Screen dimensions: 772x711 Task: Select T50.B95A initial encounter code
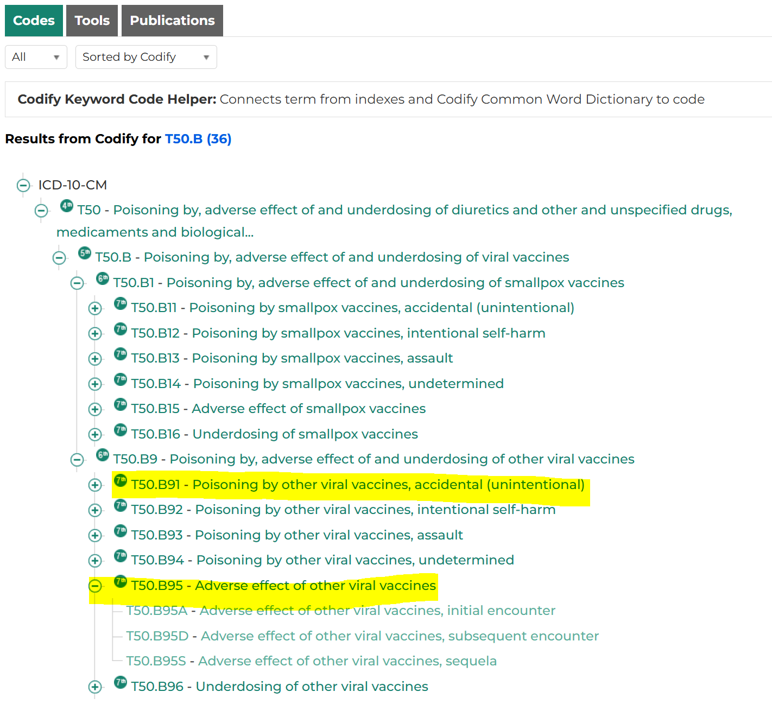coord(341,611)
